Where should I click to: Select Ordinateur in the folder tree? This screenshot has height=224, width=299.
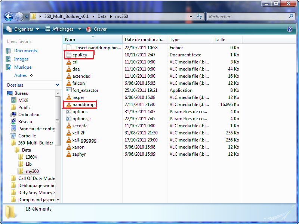[x=29, y=115]
